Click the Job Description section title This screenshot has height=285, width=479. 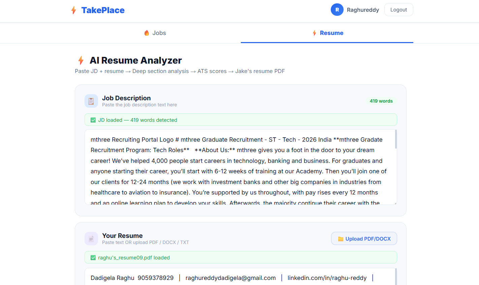pyautogui.click(x=126, y=98)
